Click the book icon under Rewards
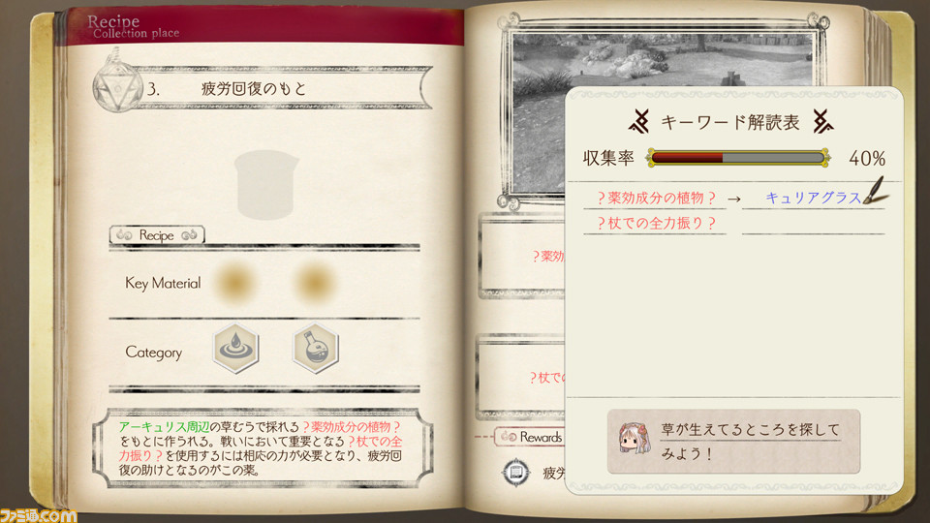Viewport: 930px width, 523px height. [x=515, y=473]
